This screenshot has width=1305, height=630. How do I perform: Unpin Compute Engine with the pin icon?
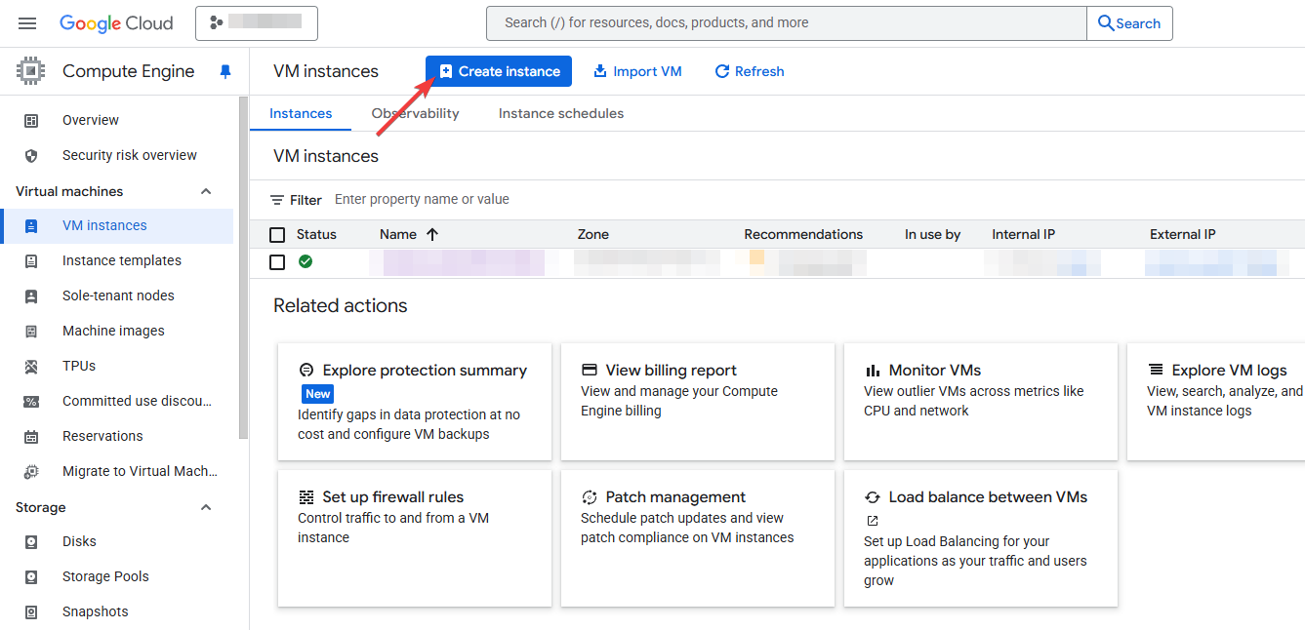click(x=225, y=71)
